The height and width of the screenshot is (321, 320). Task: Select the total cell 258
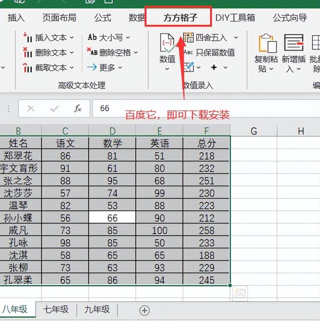(206, 230)
